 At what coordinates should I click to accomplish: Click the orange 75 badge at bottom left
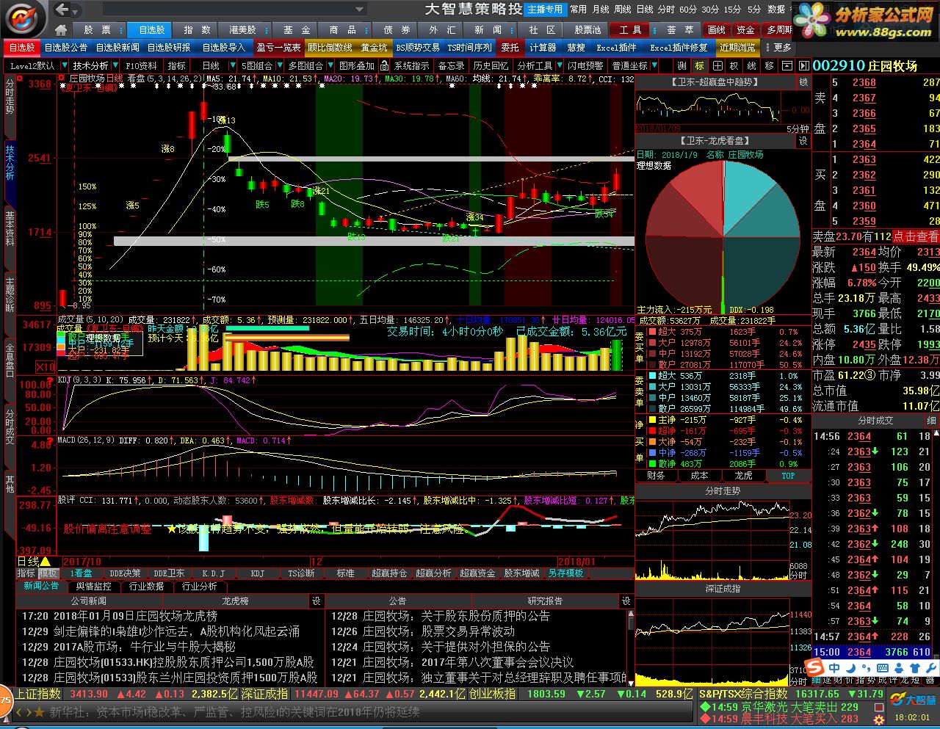coord(5,700)
